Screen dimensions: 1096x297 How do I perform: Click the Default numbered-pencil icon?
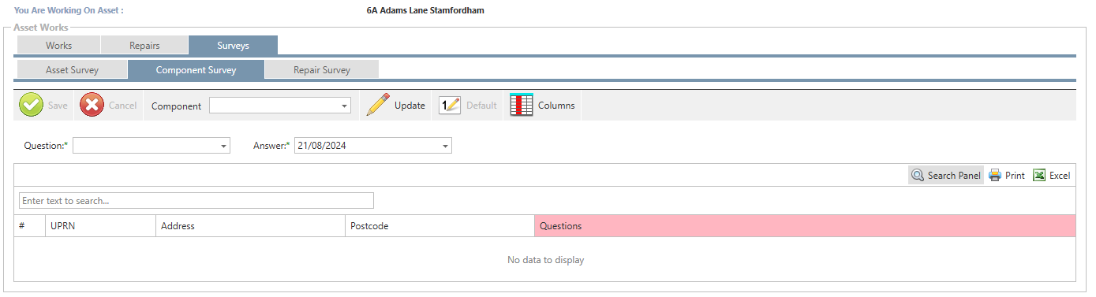click(449, 105)
